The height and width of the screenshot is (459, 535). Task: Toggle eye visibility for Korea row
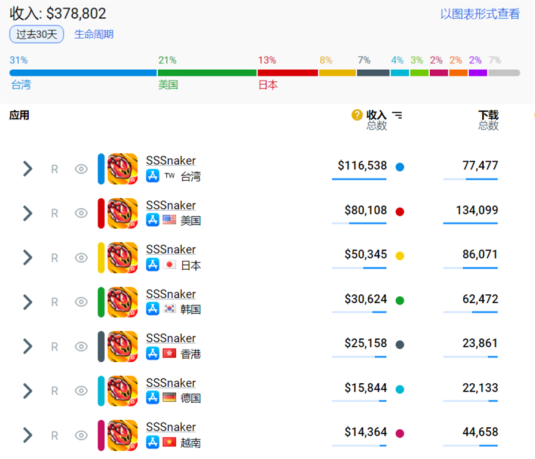pos(81,302)
